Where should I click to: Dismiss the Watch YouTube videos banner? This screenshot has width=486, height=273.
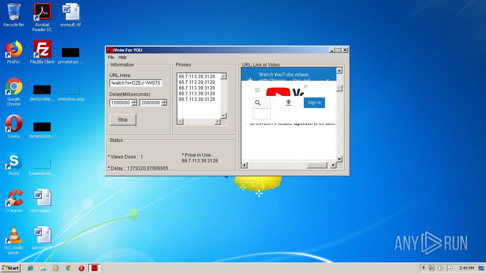tap(328, 80)
